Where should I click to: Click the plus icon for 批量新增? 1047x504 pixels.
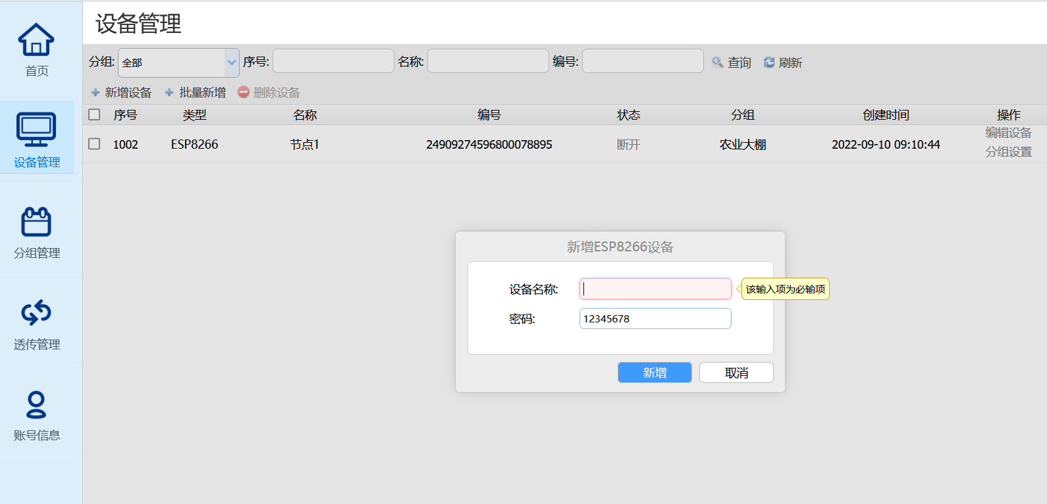pos(169,93)
